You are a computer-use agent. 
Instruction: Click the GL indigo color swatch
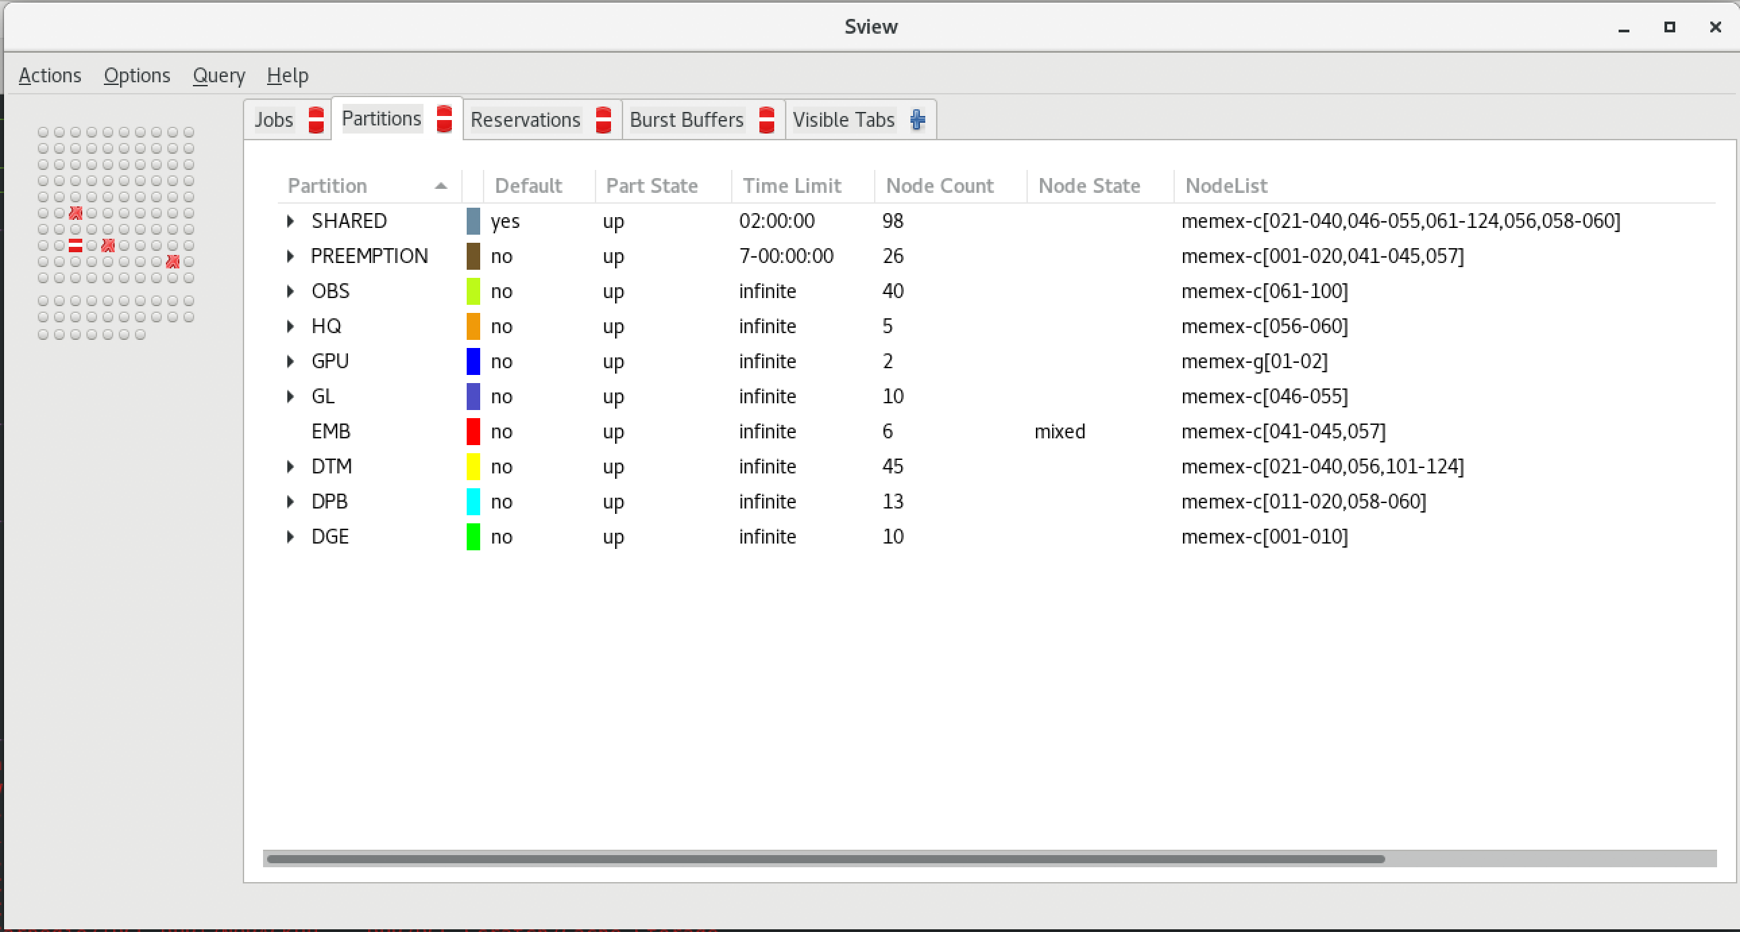(x=473, y=397)
